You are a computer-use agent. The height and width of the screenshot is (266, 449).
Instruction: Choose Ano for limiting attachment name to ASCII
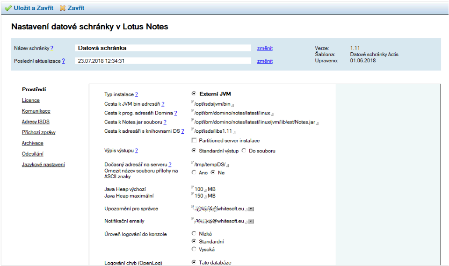tap(194, 173)
